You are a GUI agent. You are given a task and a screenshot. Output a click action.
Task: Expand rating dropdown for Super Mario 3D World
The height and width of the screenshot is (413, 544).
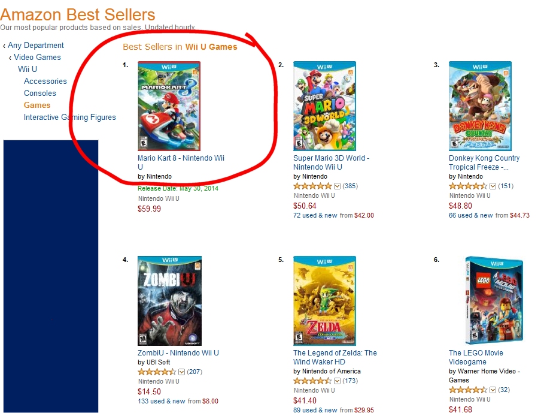click(x=337, y=186)
